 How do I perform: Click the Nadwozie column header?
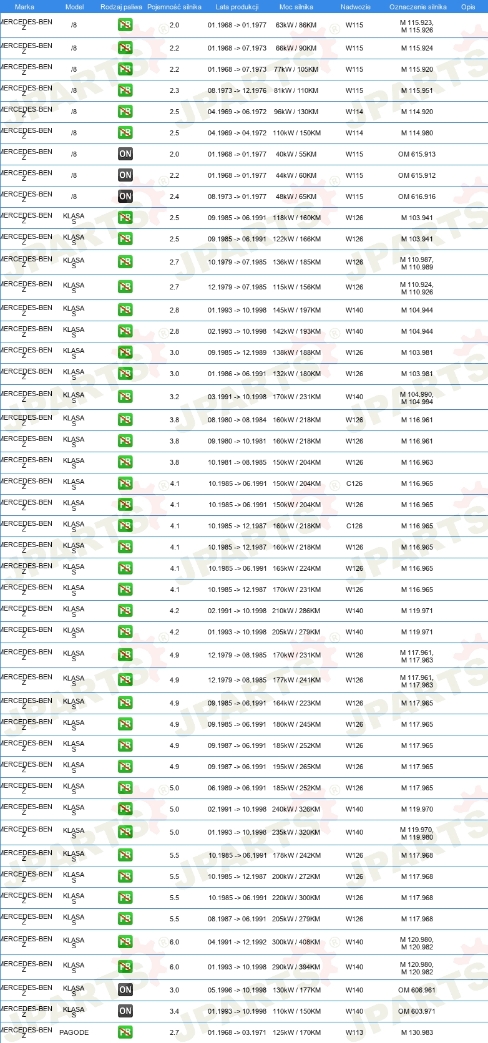pos(355,7)
